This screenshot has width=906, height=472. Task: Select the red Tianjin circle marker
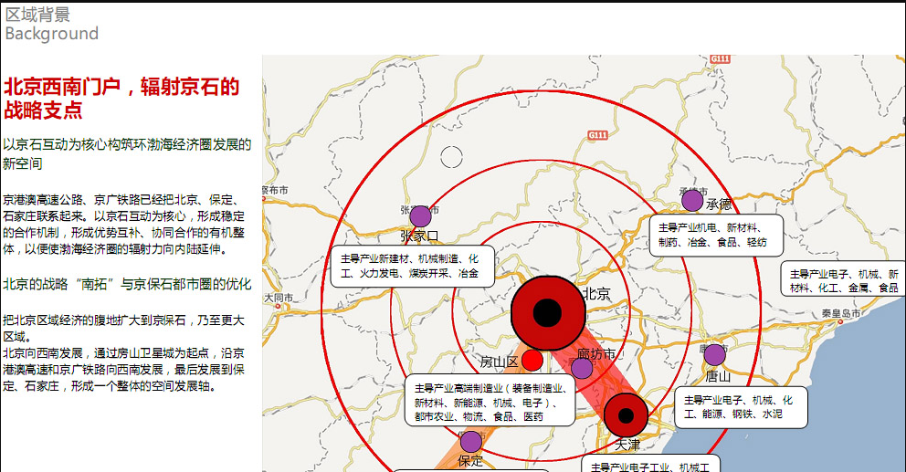click(626, 415)
